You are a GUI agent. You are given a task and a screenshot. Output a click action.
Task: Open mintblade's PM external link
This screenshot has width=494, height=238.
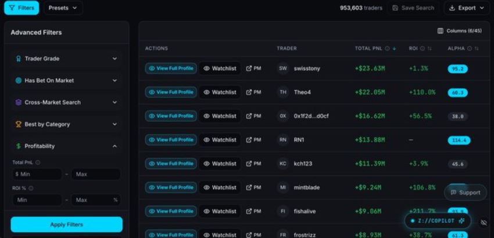coord(253,187)
